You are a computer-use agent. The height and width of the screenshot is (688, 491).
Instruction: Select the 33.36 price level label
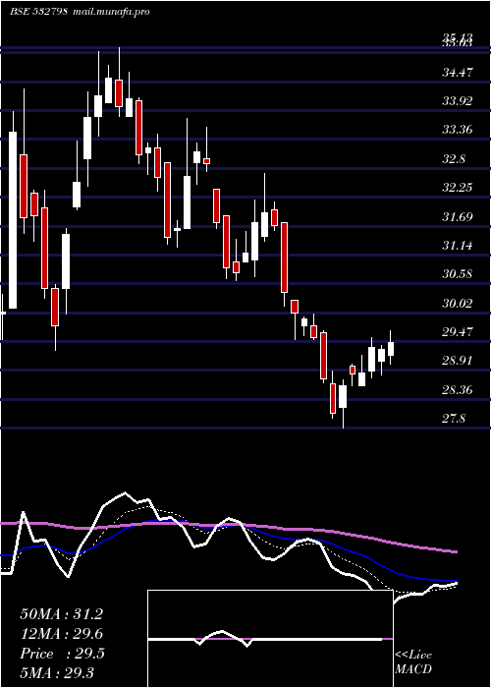click(458, 131)
